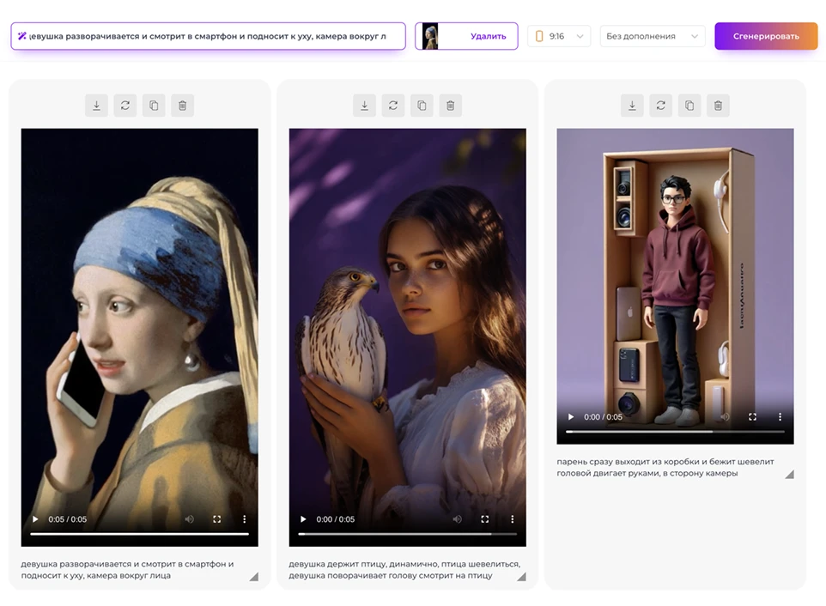Copy the boy in box card prompt
The height and width of the screenshot is (606, 826).
(689, 106)
